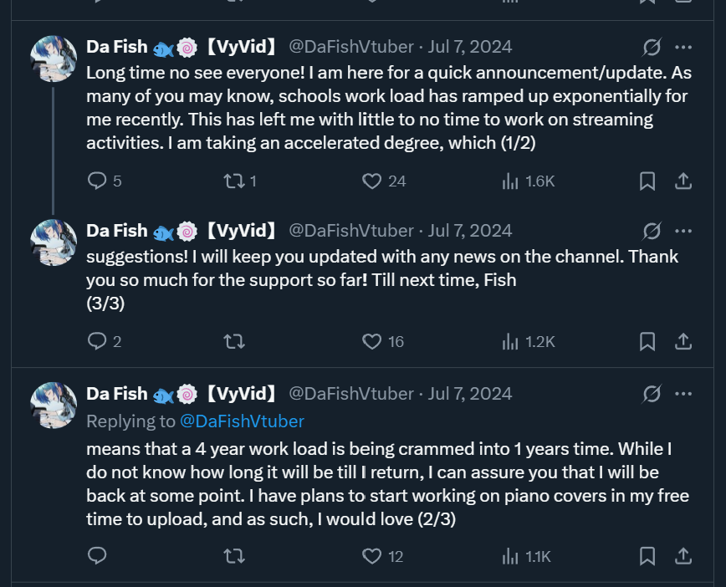Viewport: 726px width, 587px height.
Task: Share the (1/2) announcement tweet
Action: [683, 181]
